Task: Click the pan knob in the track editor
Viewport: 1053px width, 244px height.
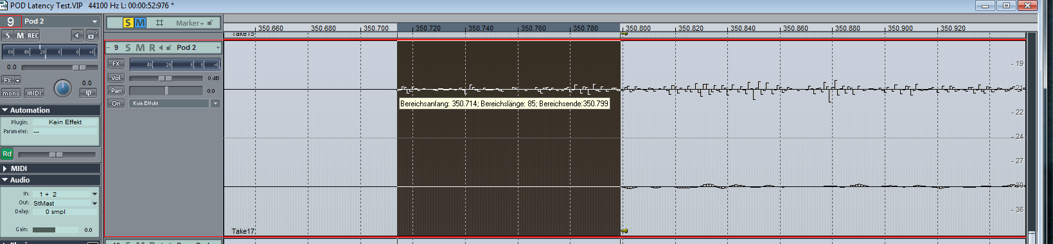Action: pos(62,88)
